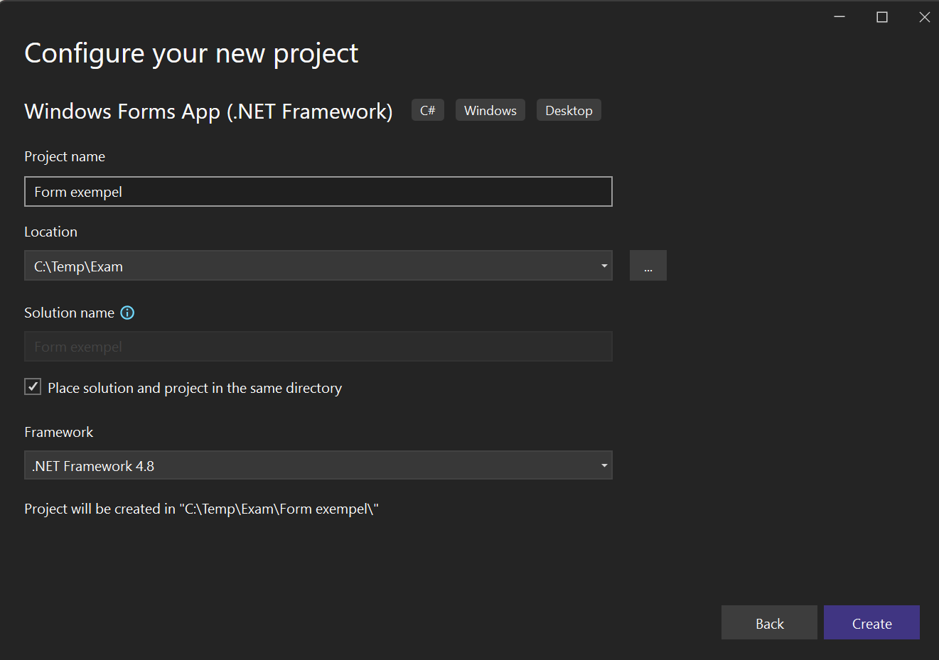The image size is (939, 660).
Task: Browse for location with the ellipsis button
Action: click(x=648, y=266)
